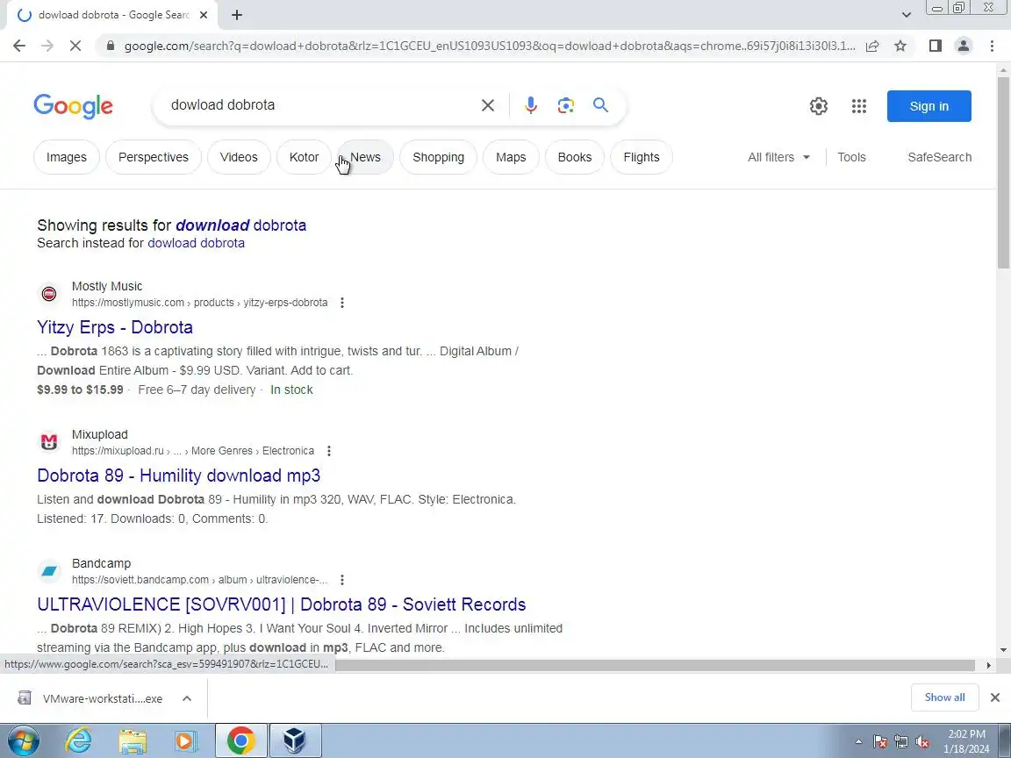Viewport: 1011px width, 758px height.
Task: Open Books results
Action: [x=575, y=157]
